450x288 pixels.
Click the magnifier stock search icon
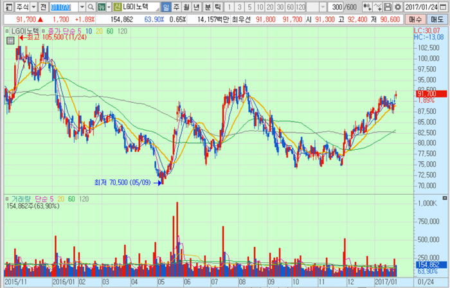click(x=91, y=7)
